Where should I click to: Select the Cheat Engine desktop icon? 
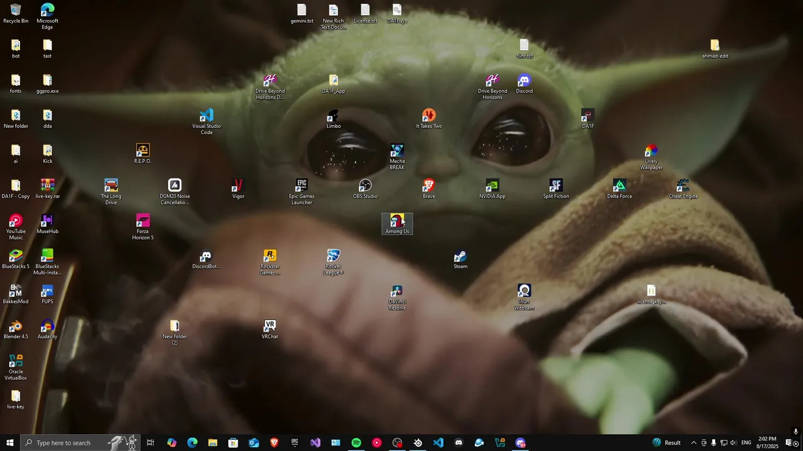click(683, 189)
